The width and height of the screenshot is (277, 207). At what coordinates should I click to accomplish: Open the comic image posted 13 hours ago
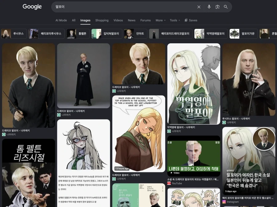click(139, 134)
